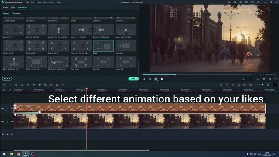Split the clip with the scissors icon
Screen dimensions: 279x157
click(22, 85)
